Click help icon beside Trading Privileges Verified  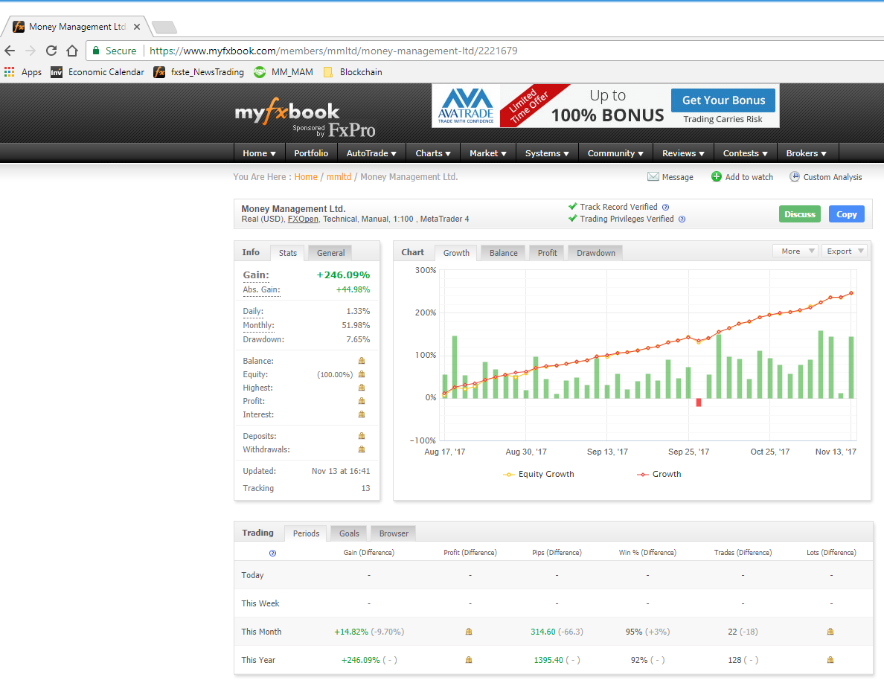682,219
